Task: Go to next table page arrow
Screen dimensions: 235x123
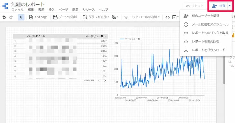Action: (x=105, y=81)
